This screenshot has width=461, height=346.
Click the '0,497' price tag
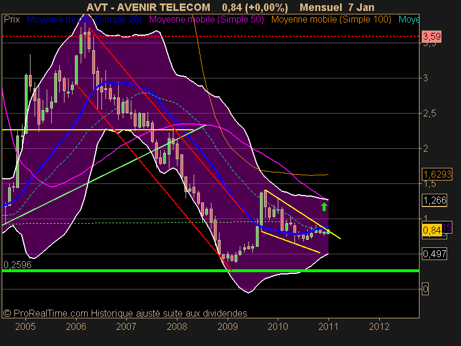coord(434,254)
